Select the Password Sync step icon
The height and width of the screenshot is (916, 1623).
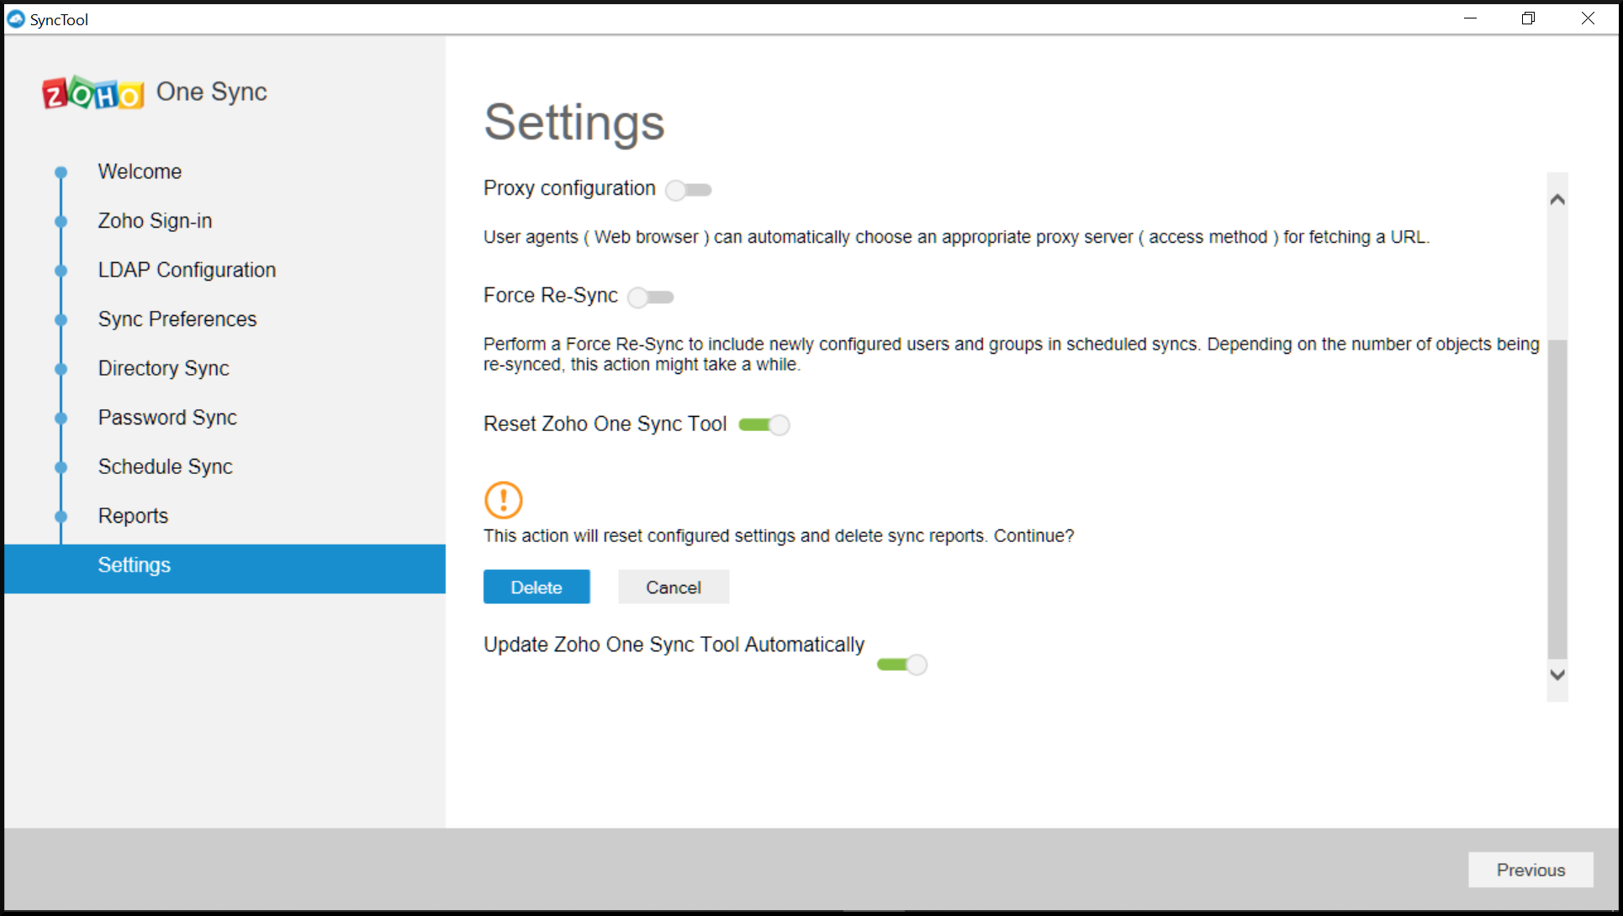(61, 417)
